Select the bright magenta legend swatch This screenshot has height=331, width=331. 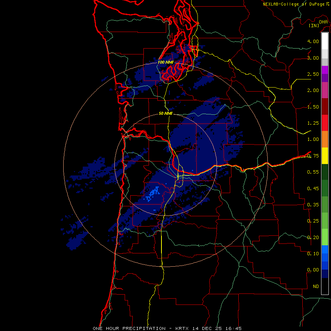pyautogui.click(x=325, y=70)
